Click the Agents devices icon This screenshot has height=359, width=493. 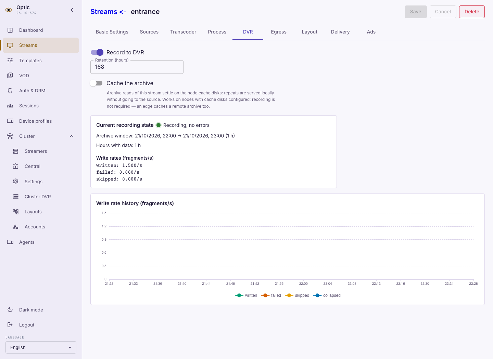point(10,242)
